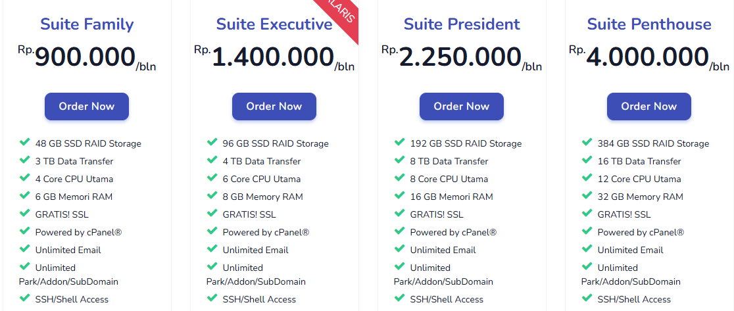Click SSH/Shell Access checkmark in Suite Penthouse

click(587, 298)
